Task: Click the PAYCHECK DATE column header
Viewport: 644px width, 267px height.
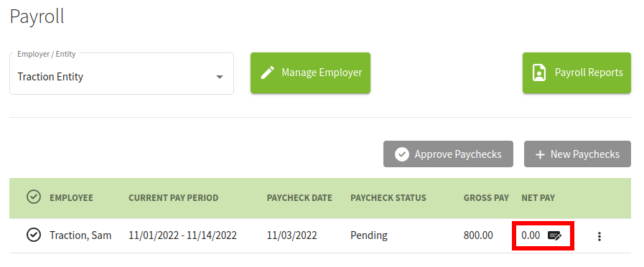Action: point(299,198)
